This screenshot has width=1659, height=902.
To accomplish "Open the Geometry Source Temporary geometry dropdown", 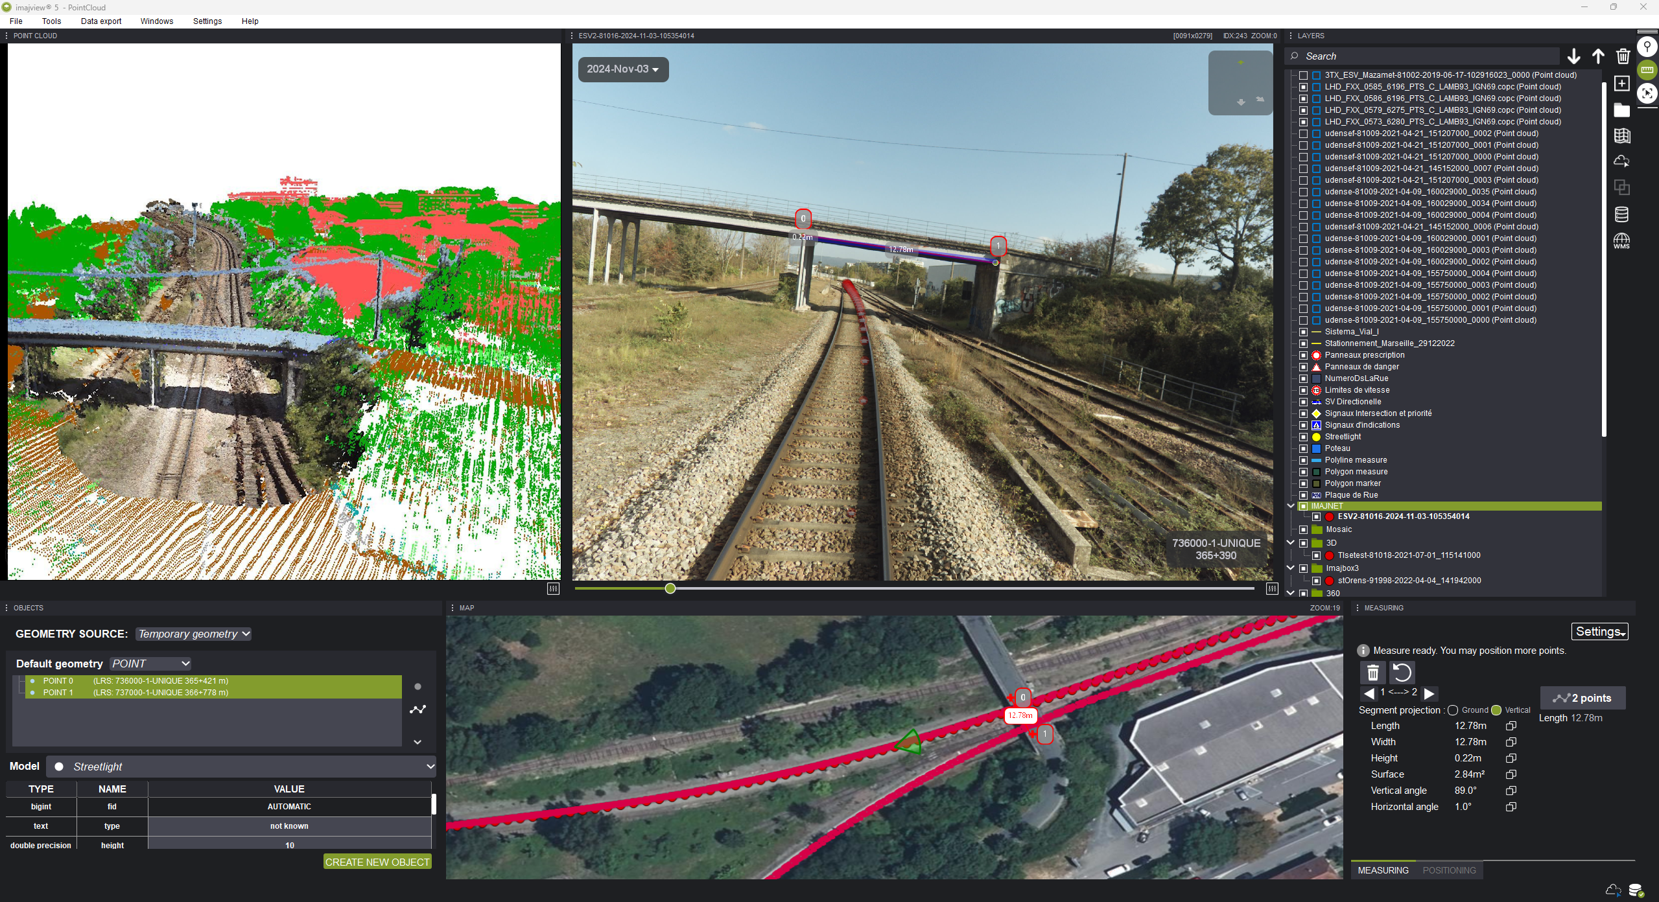I will point(193,634).
